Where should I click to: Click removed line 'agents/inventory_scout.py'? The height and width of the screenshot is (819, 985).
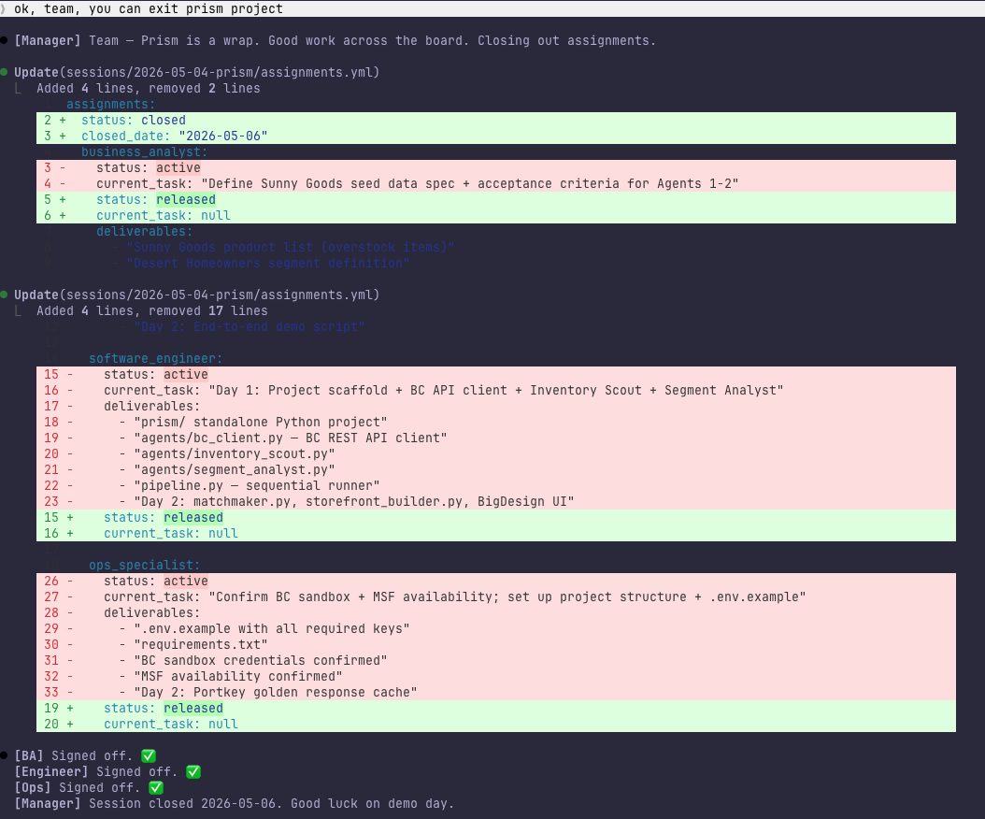tap(496, 453)
